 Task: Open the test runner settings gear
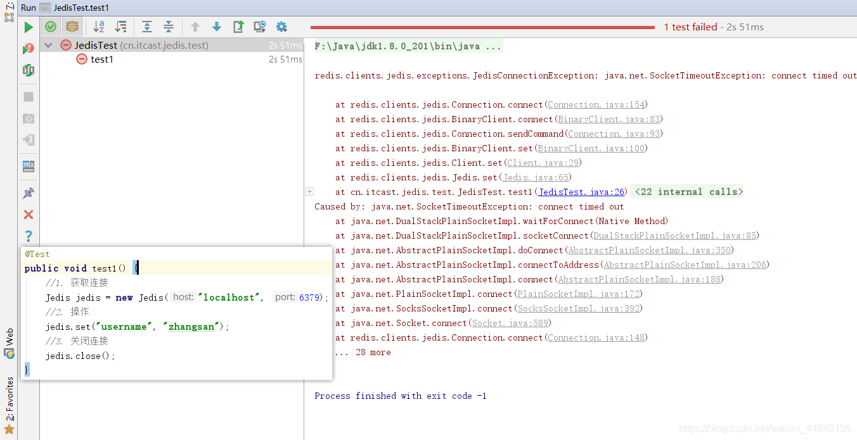[280, 27]
